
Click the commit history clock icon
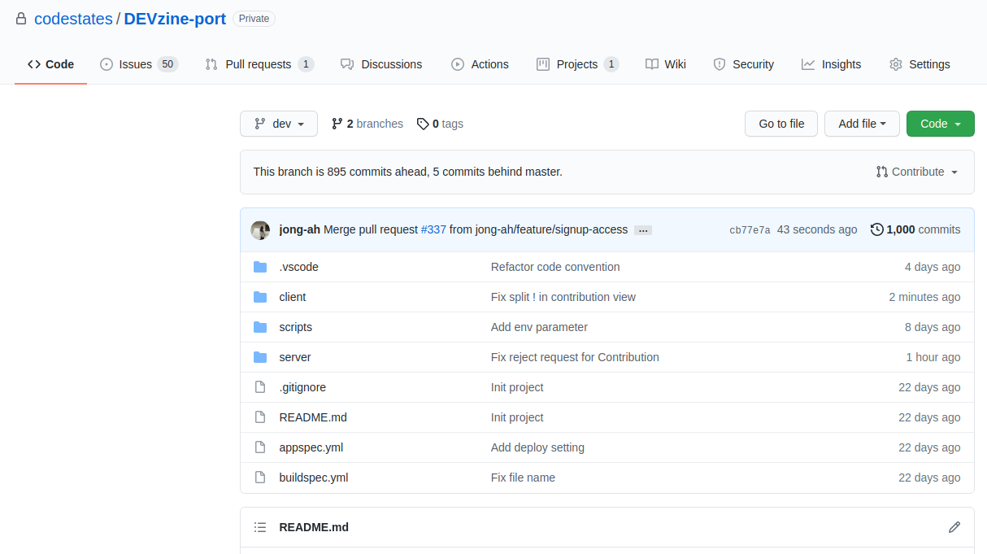[876, 229]
